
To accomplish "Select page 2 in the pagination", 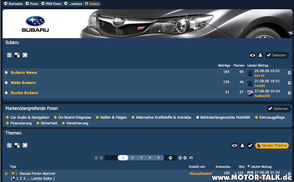I will [133, 158].
